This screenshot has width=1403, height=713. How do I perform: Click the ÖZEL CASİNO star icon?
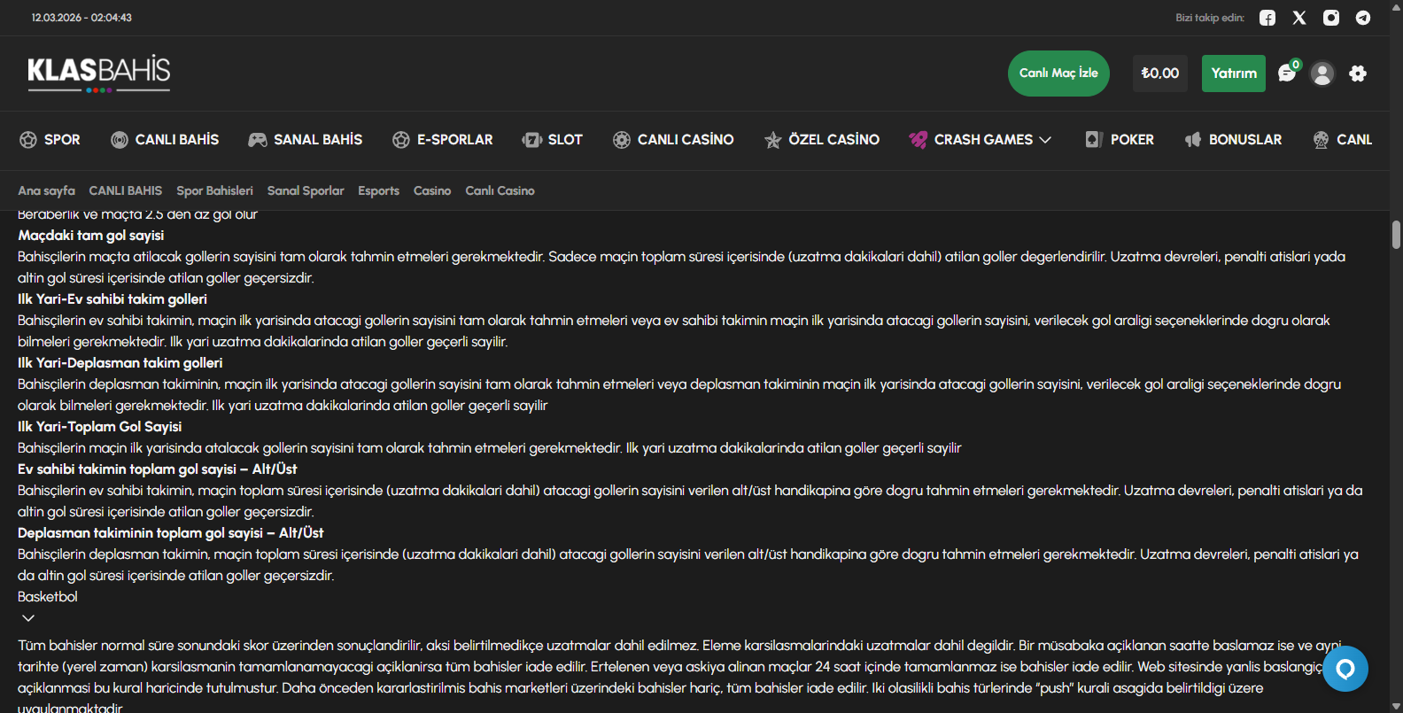tap(773, 140)
